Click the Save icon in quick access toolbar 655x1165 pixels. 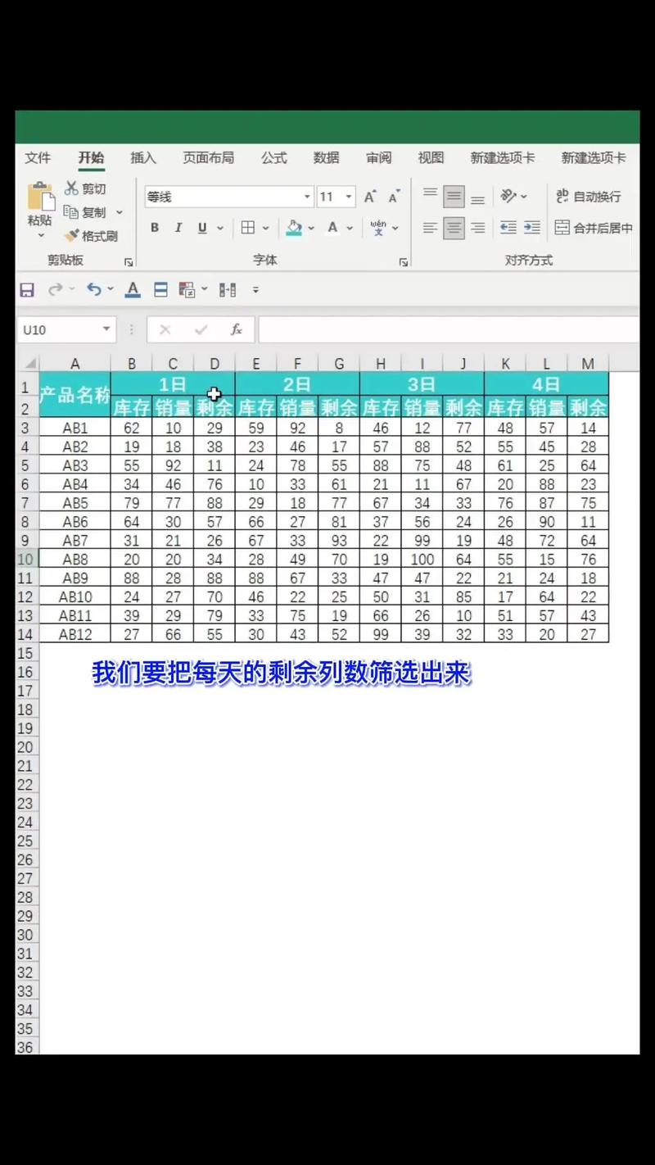(27, 290)
